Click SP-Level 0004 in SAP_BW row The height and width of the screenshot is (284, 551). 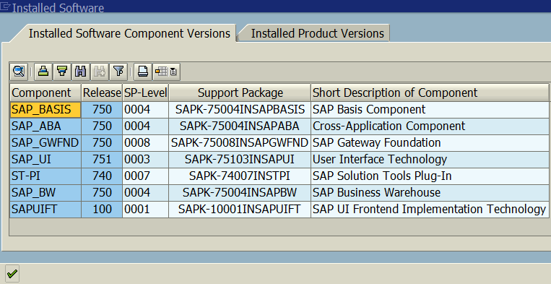(x=145, y=192)
